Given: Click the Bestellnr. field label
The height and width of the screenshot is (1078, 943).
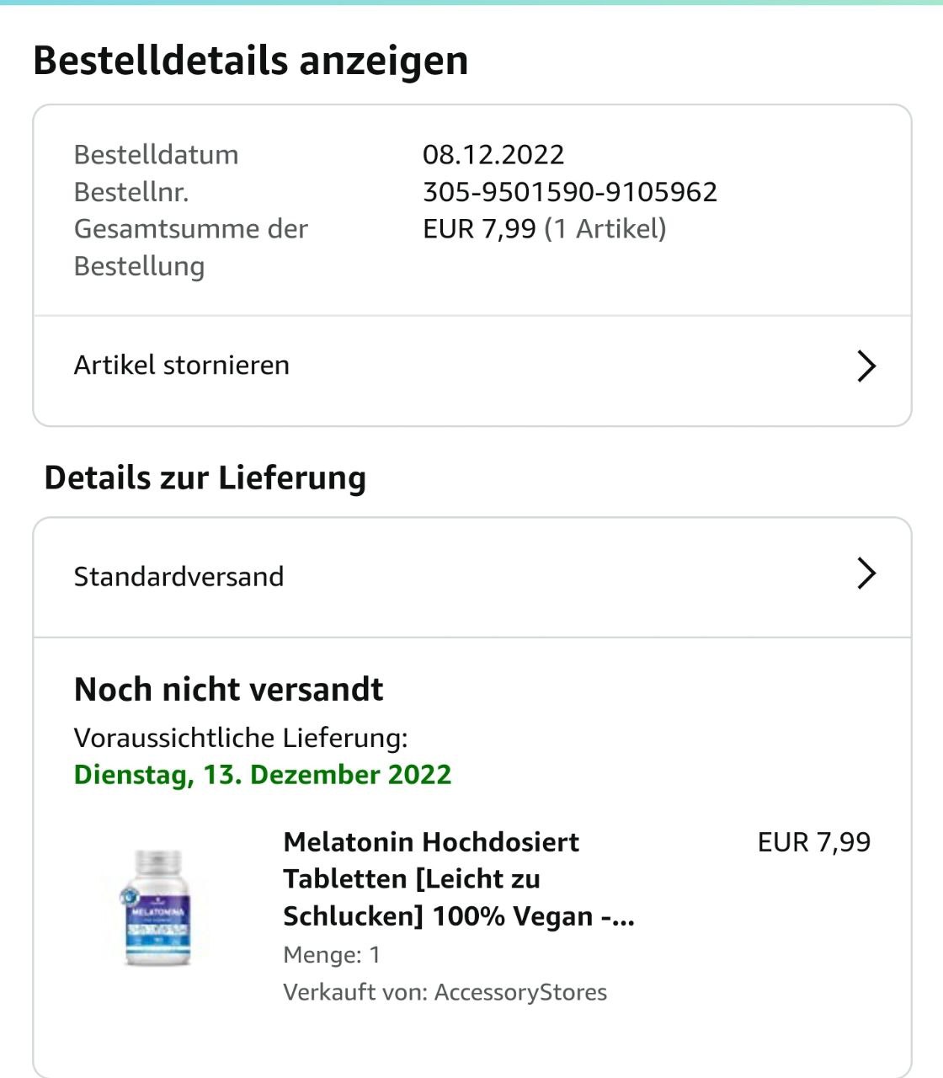Looking at the screenshot, I should [x=131, y=192].
